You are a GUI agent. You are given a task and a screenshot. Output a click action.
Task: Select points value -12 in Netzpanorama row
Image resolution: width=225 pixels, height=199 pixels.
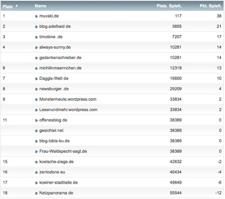point(218,193)
